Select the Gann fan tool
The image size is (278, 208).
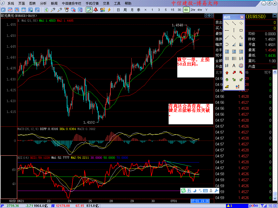241,44
